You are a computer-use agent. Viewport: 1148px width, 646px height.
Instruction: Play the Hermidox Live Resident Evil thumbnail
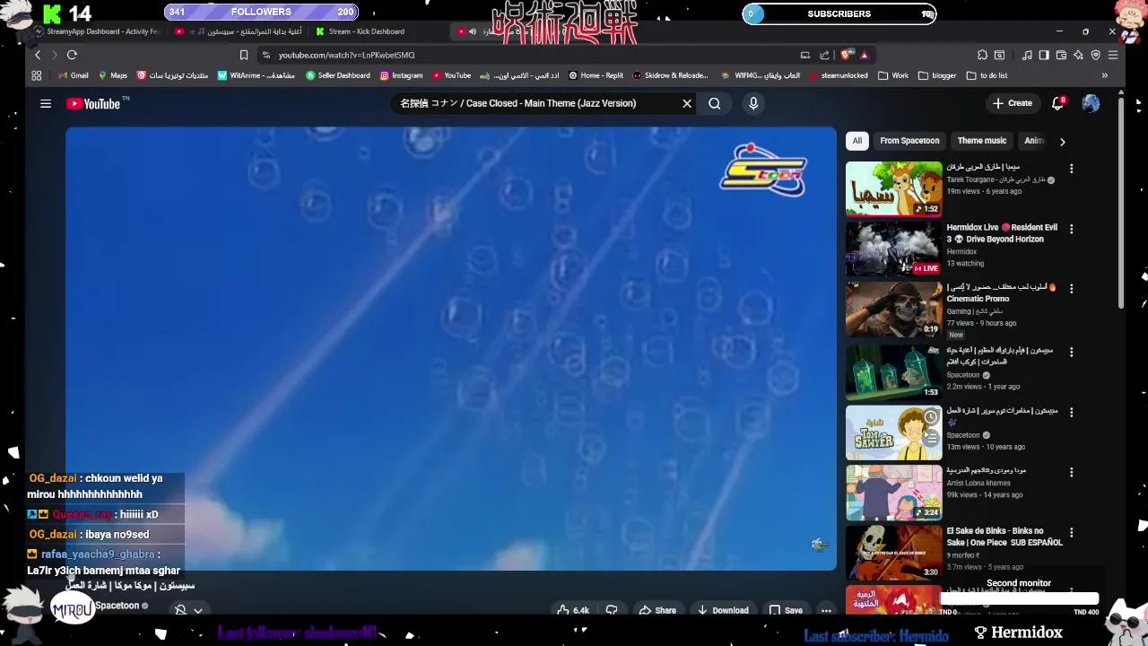point(893,249)
